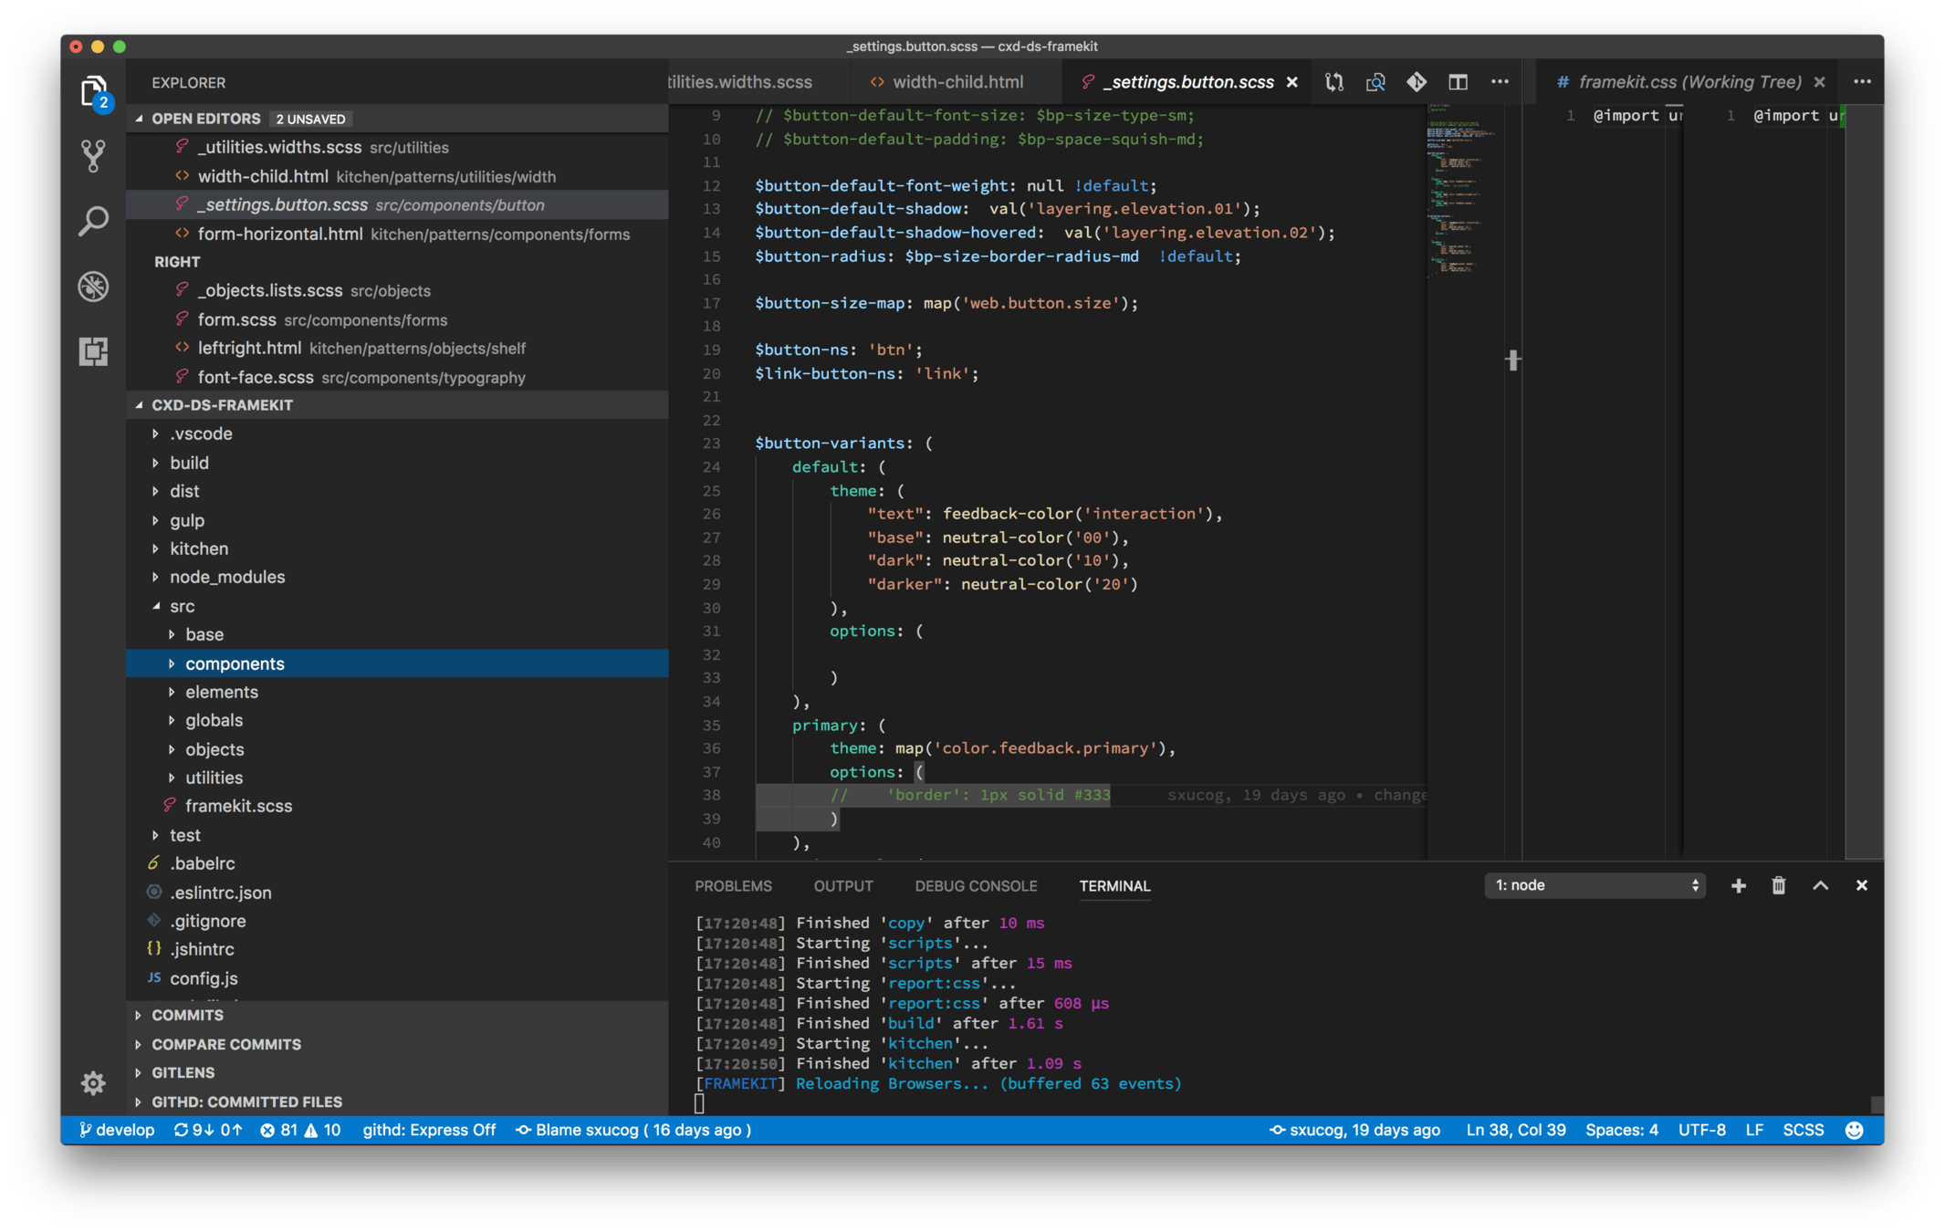Viewport: 1945px width, 1232px height.
Task: Expand the COMPARE COMMITS section
Action: click(225, 1044)
